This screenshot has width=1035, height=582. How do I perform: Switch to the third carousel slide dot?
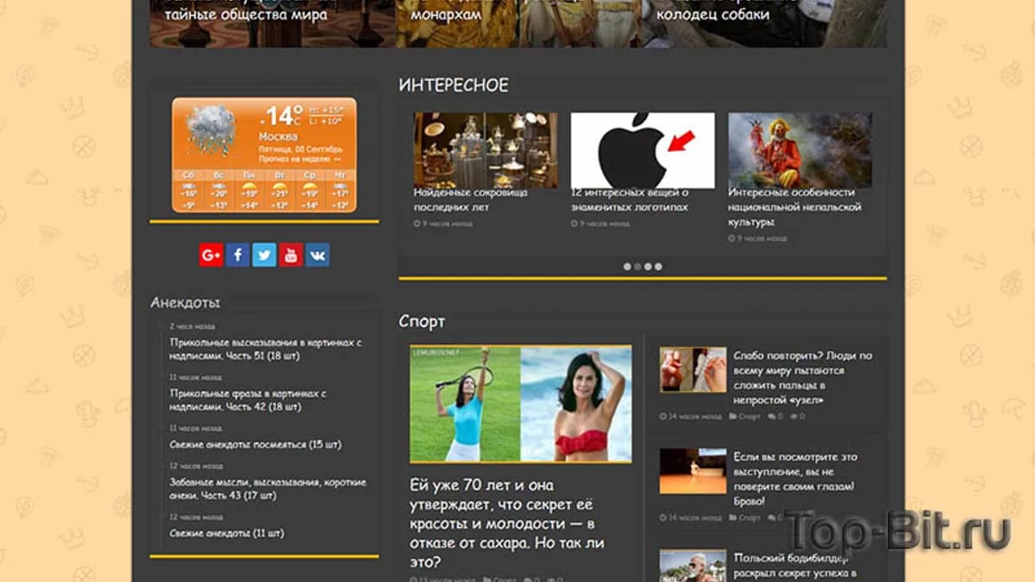pos(648,266)
